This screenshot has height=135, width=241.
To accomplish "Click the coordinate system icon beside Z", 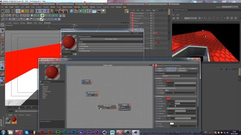I will [51, 11].
